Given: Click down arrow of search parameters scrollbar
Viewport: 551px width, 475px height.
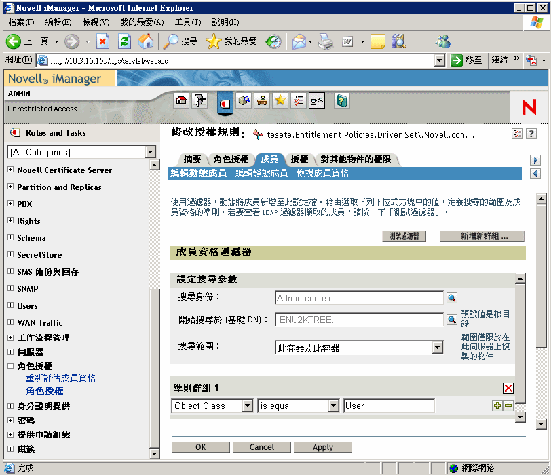Looking at the screenshot, I should click(x=520, y=417).
